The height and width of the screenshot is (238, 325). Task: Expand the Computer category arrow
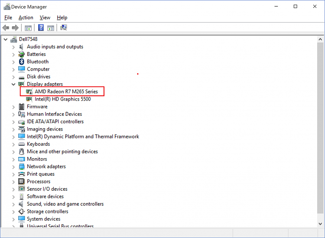tap(13, 69)
